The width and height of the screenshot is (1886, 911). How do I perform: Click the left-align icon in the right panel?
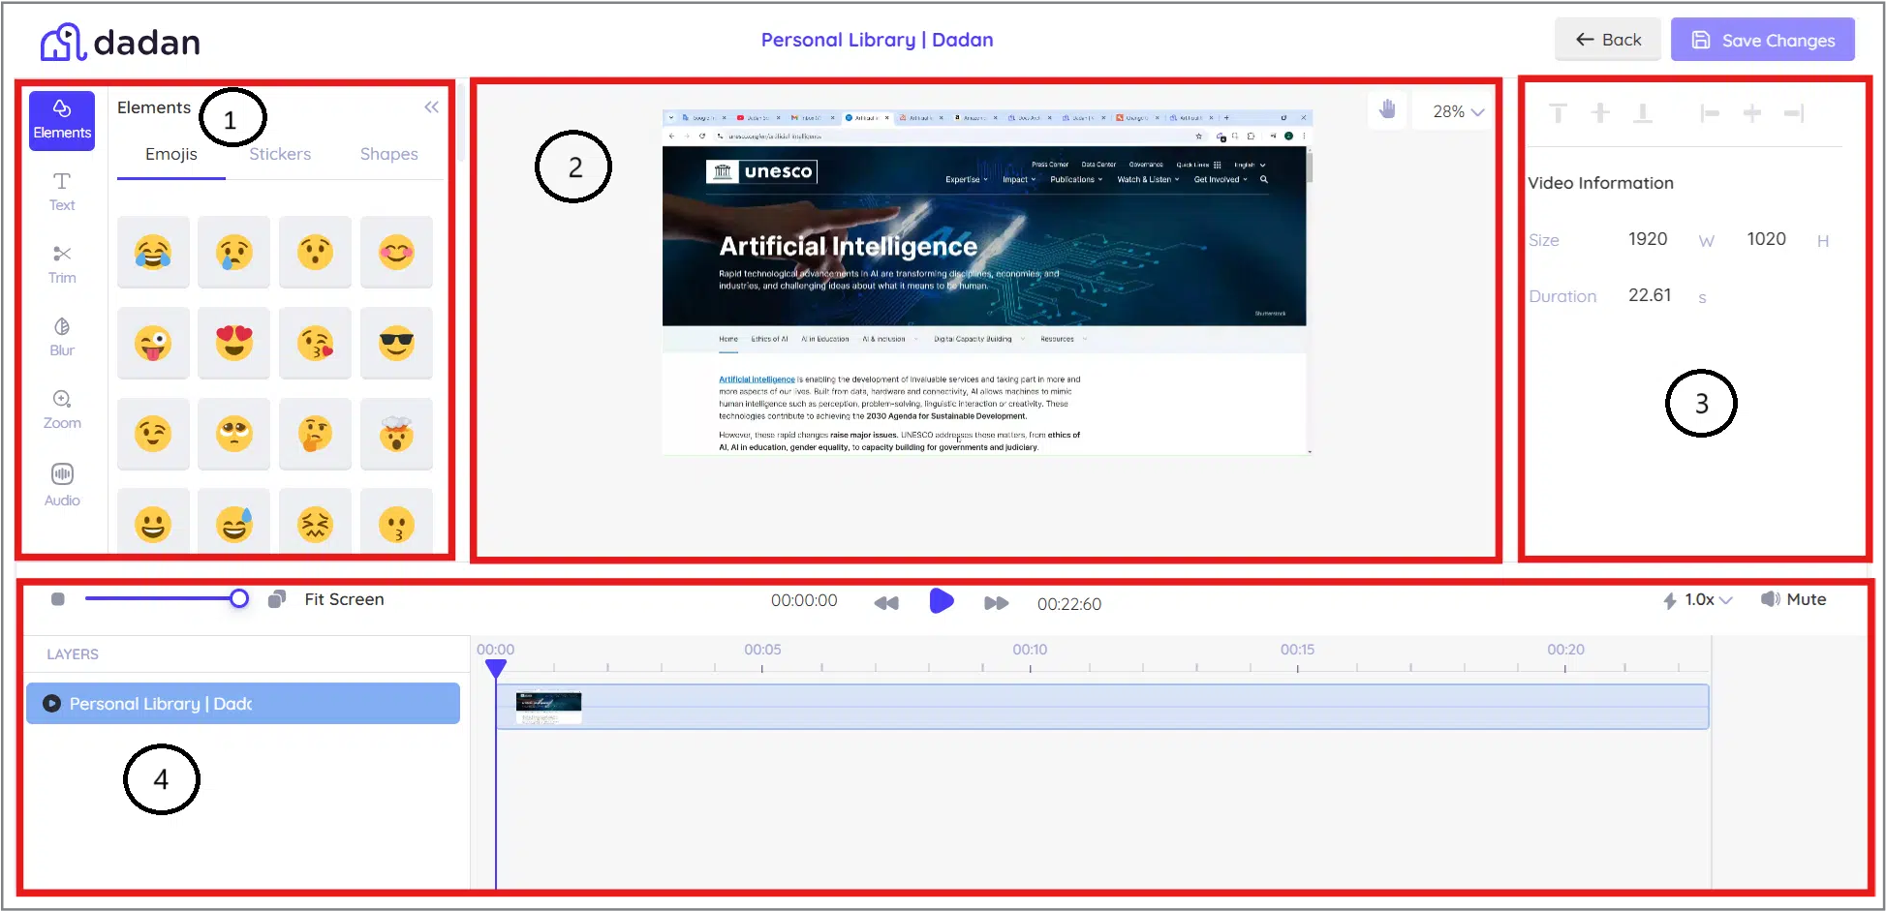pos(1711,112)
